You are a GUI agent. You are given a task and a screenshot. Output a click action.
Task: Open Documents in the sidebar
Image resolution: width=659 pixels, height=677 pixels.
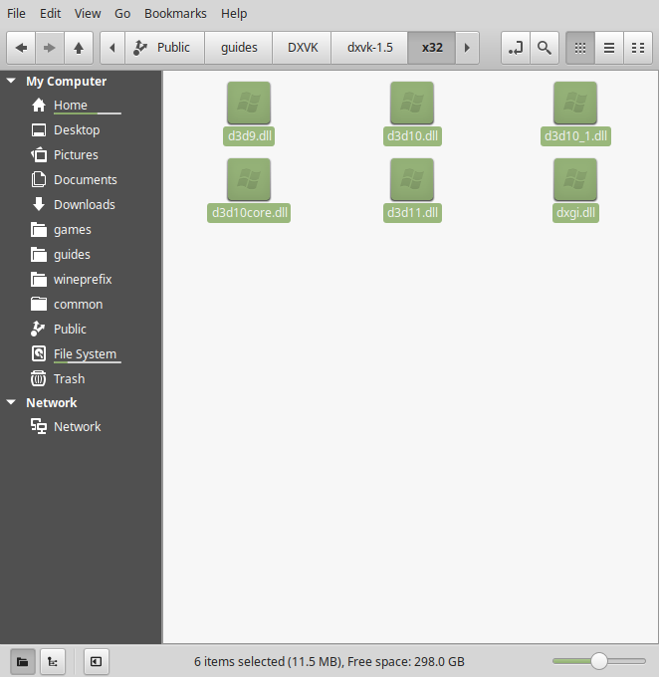[x=81, y=179]
